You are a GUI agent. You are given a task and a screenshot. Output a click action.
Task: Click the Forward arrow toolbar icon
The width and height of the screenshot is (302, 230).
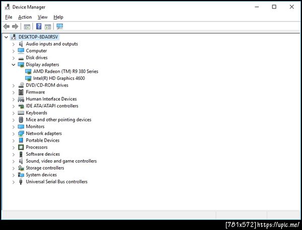[15, 26]
